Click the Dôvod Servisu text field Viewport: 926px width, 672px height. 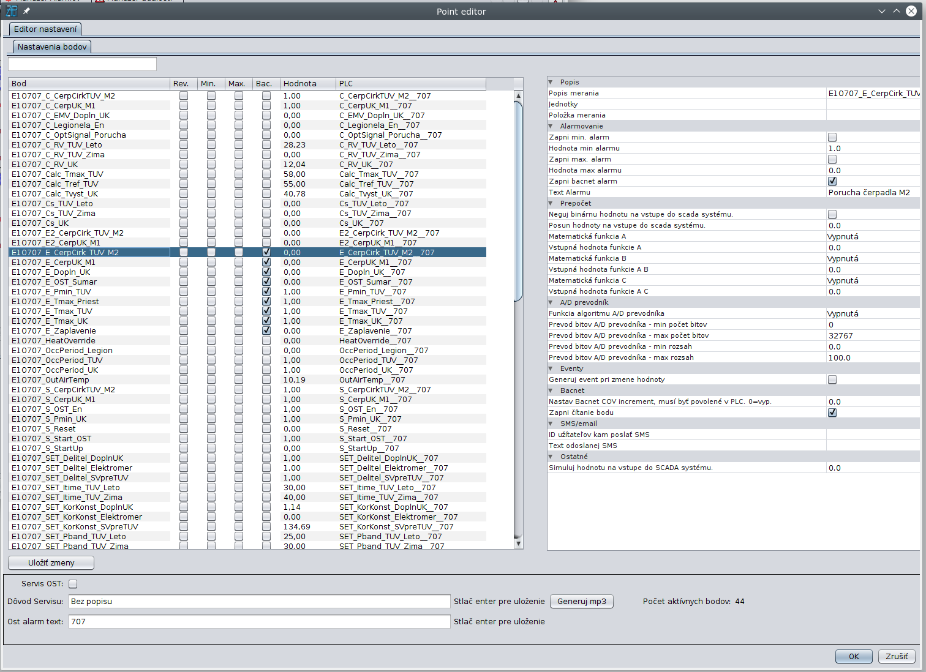pos(259,601)
